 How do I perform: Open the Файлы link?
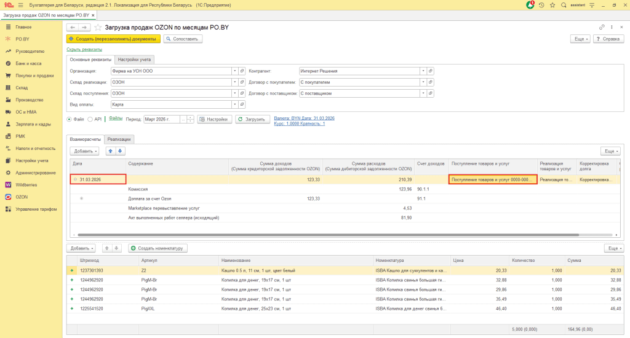116,119
